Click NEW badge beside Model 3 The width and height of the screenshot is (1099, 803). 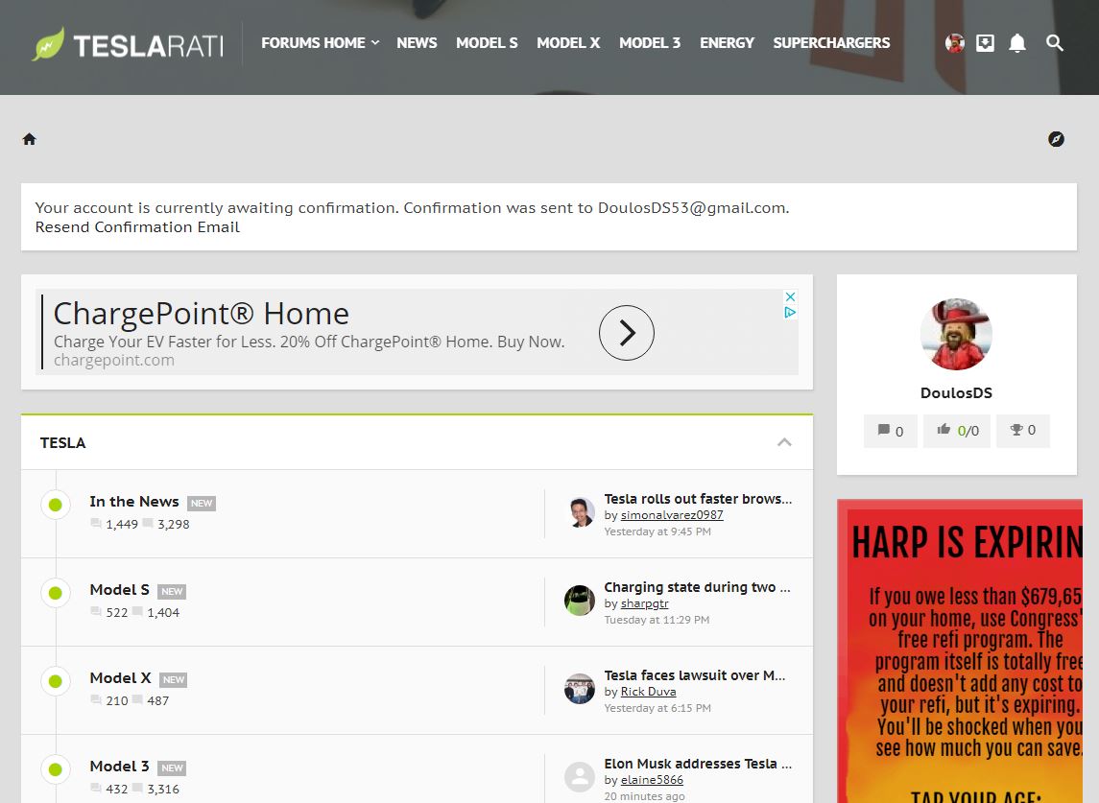pos(172,768)
